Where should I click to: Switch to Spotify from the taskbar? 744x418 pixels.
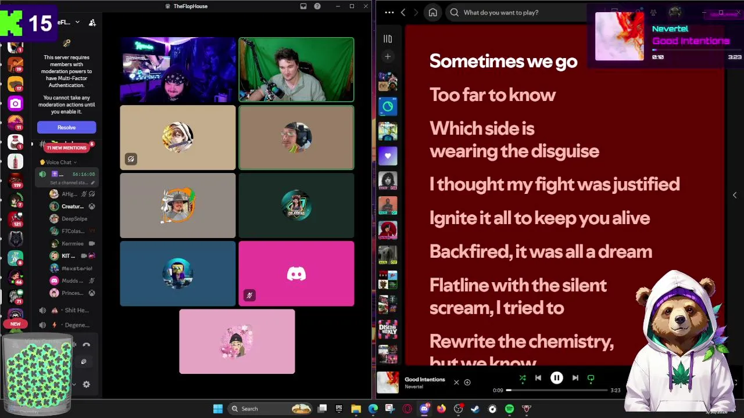point(509,409)
